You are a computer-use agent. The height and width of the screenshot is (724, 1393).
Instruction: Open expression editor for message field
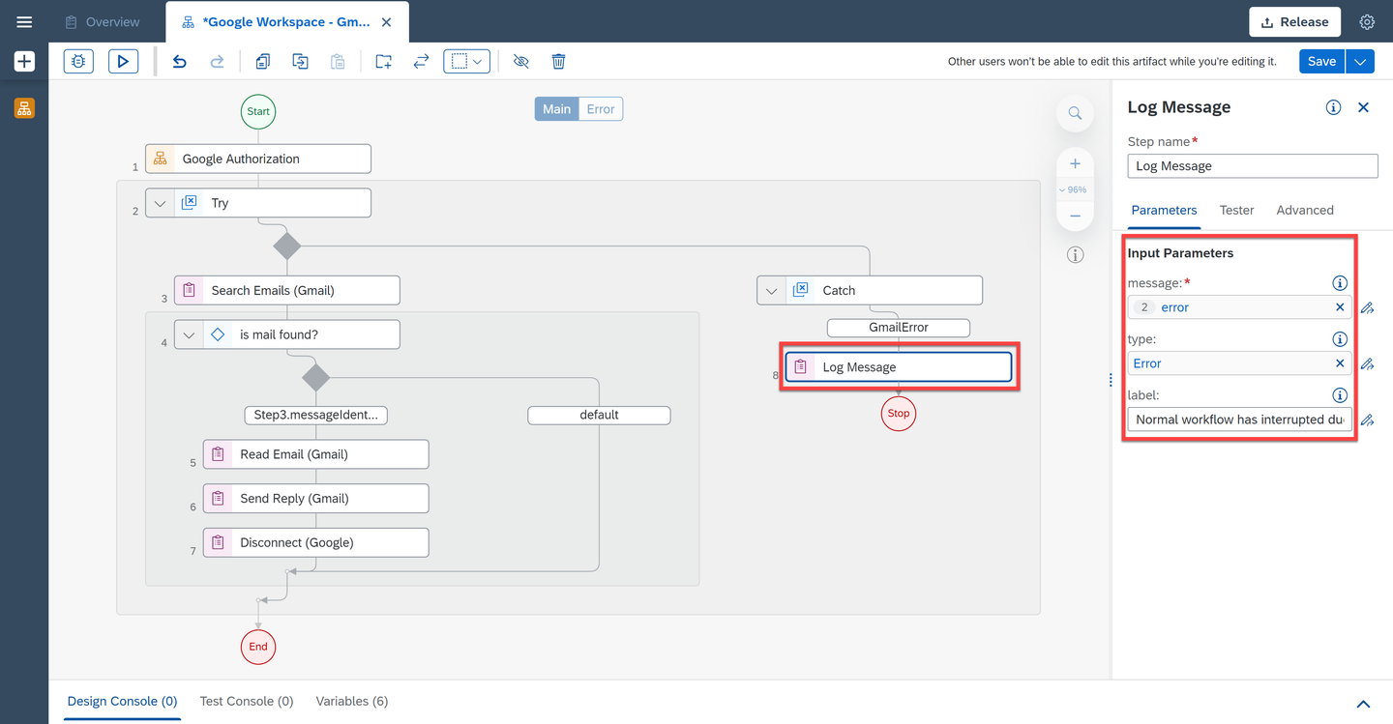click(1367, 308)
